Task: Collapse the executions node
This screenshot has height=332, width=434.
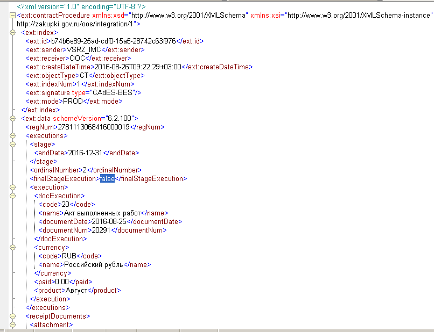Action: pyautogui.click(x=12, y=135)
